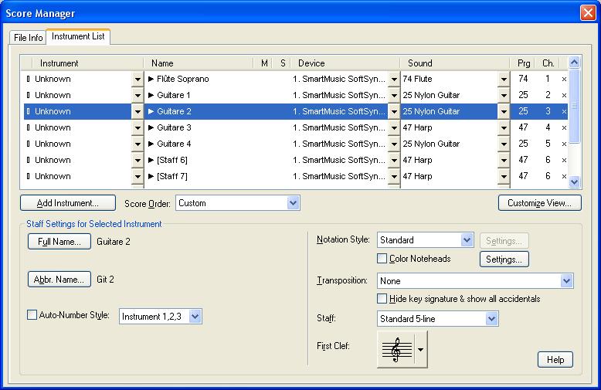Enable the Color Noteheads checkbox
This screenshot has width=601, height=390.
[382, 259]
